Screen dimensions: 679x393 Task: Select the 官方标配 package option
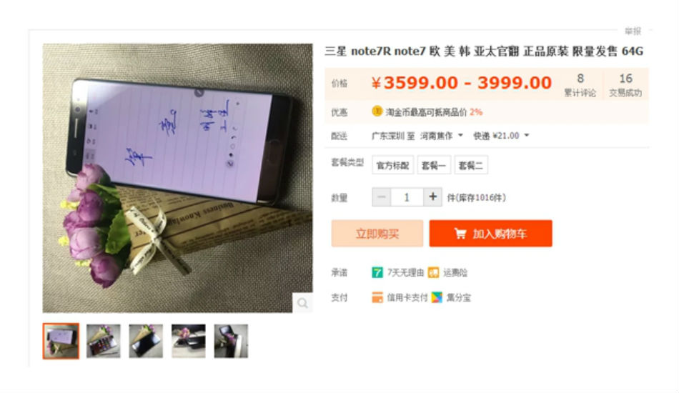point(393,165)
